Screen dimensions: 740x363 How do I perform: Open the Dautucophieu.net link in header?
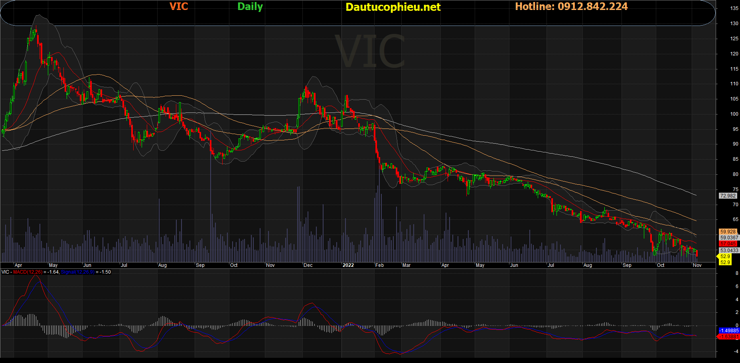click(x=393, y=7)
